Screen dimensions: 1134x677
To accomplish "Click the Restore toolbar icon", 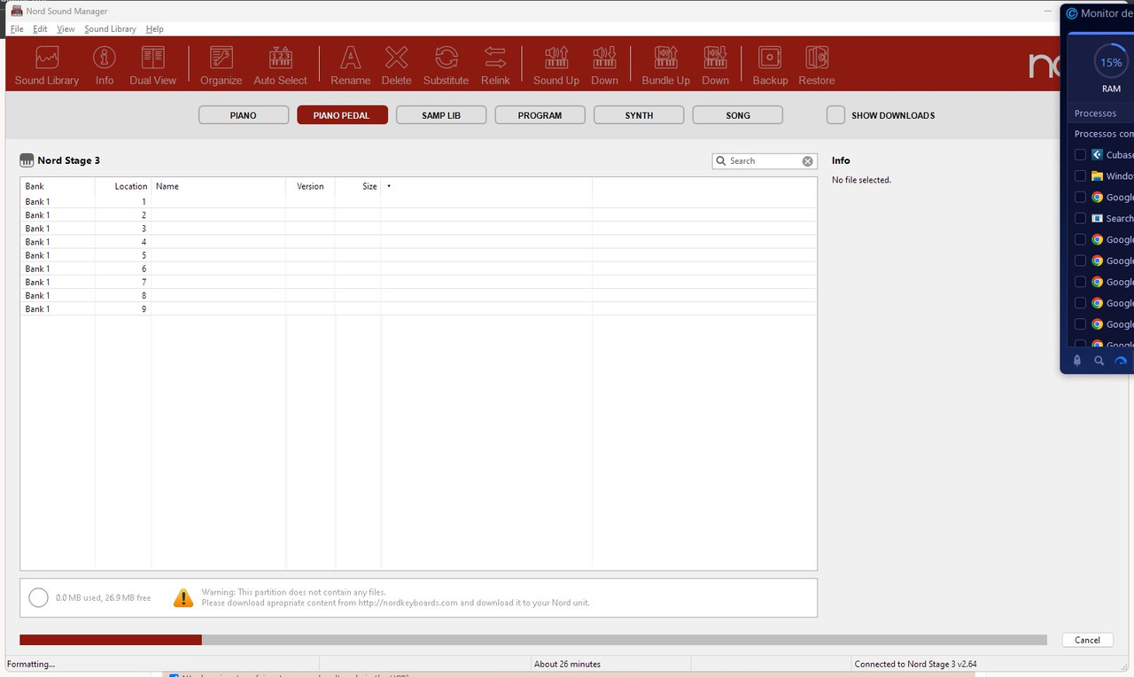I will click(817, 66).
